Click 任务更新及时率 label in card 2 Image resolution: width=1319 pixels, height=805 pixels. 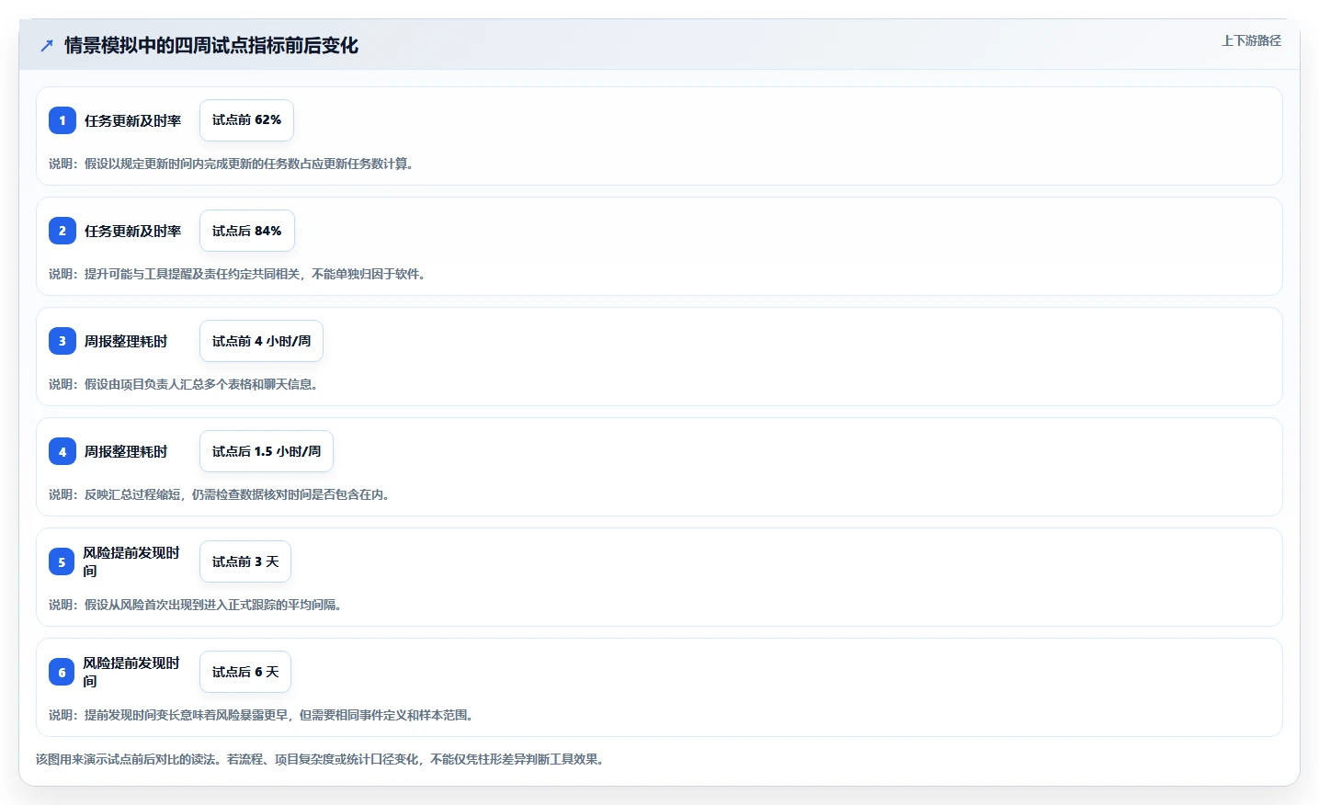[x=132, y=231]
